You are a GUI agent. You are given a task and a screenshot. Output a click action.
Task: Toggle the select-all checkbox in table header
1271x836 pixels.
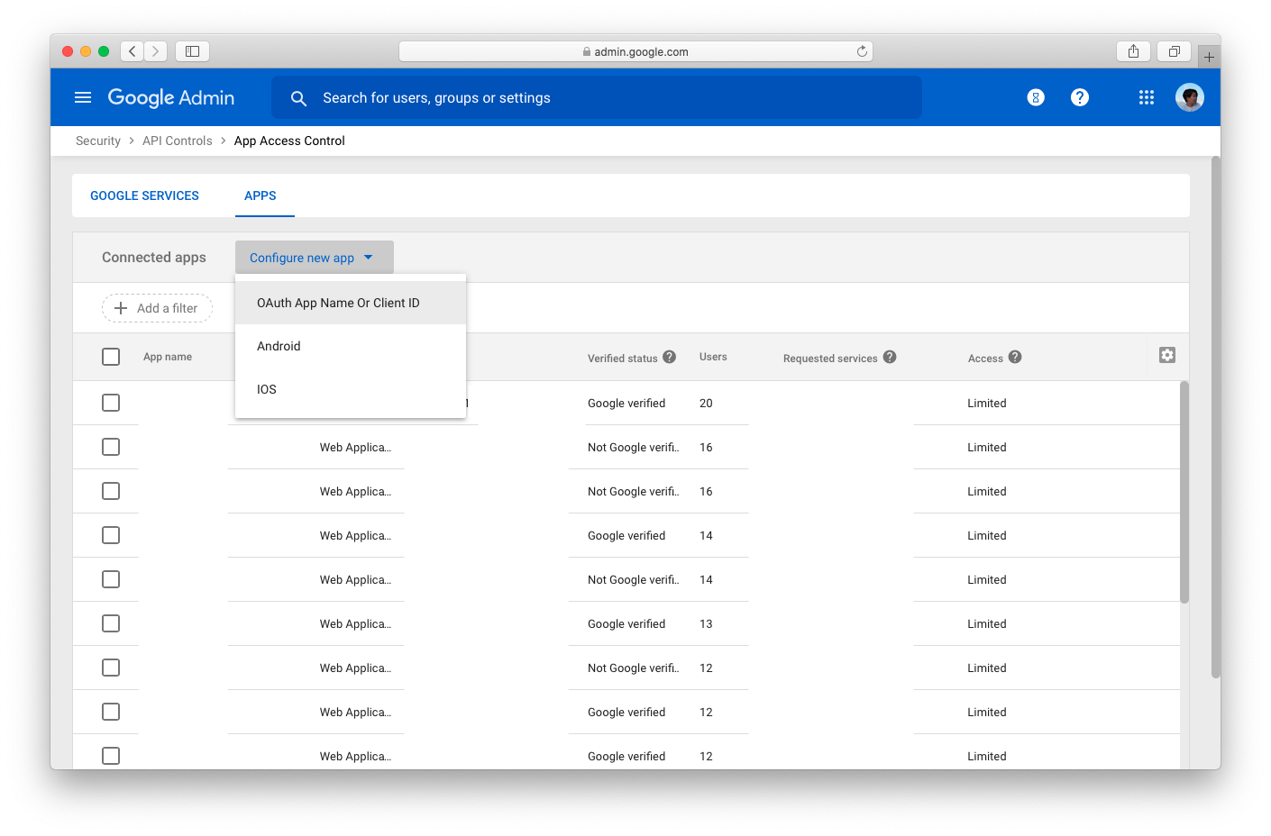tap(110, 356)
